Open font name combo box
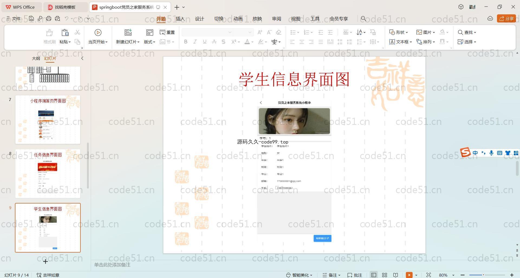 (207, 32)
